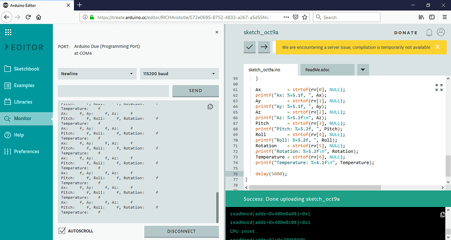Open Sketchbook in the sidebar
The width and height of the screenshot is (451, 240).
point(26,69)
